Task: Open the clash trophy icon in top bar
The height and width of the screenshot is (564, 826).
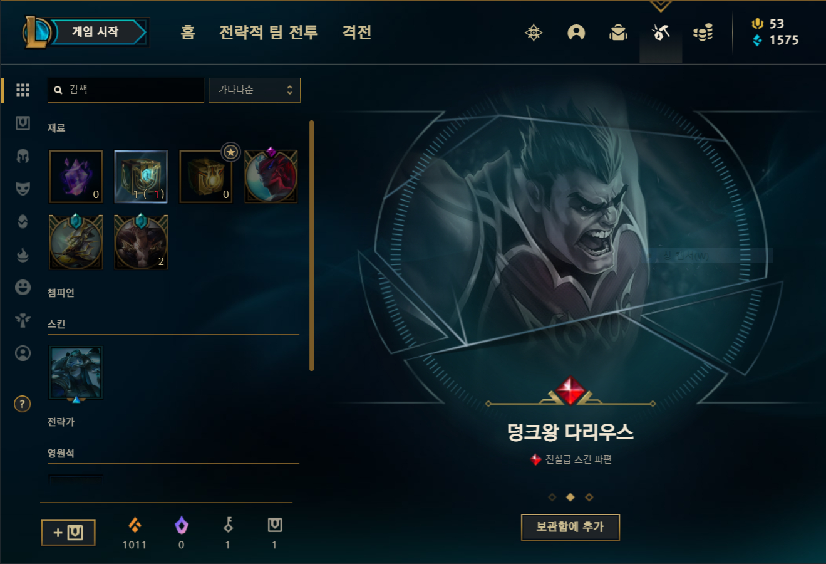Action: pyautogui.click(x=534, y=33)
